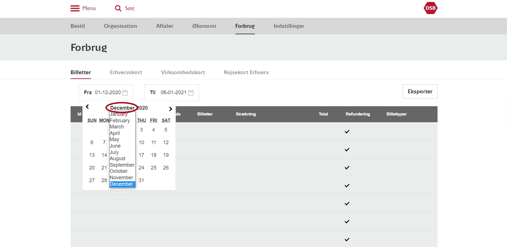Select September in the month dropdown
This screenshot has height=247, width=507.
tap(122, 165)
